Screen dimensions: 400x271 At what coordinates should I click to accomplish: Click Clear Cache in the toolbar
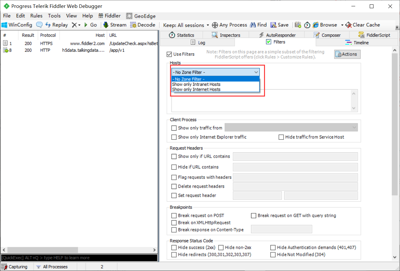point(363,25)
